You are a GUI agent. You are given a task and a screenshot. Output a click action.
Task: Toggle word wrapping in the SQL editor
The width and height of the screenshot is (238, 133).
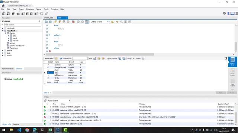tap(130, 22)
